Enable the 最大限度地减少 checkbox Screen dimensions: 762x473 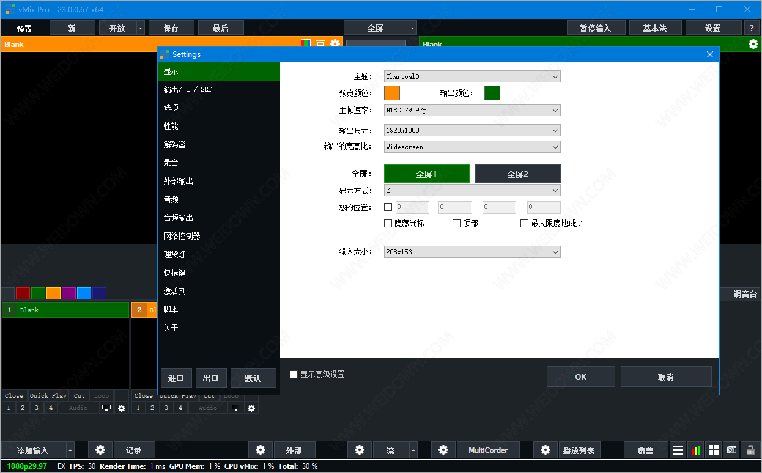524,224
